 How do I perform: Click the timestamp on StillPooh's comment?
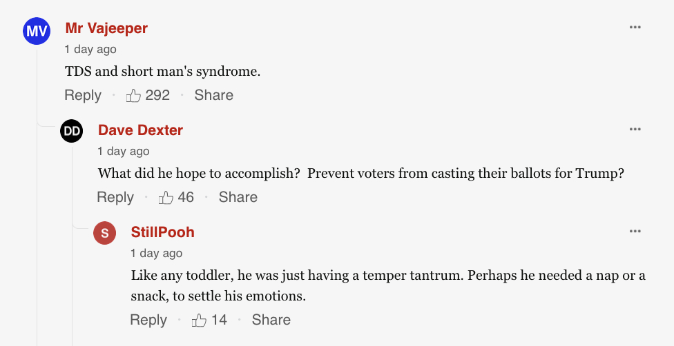pos(157,254)
